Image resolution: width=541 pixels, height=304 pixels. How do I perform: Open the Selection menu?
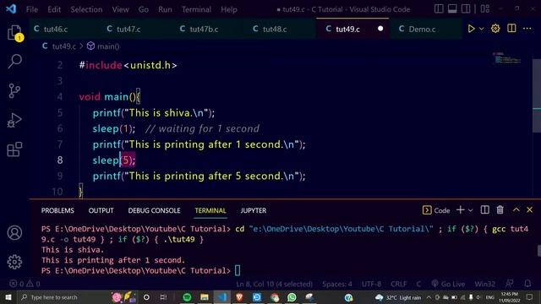click(x=86, y=9)
